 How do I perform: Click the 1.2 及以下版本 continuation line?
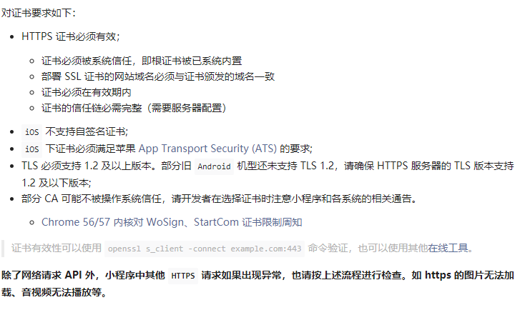click(57, 183)
